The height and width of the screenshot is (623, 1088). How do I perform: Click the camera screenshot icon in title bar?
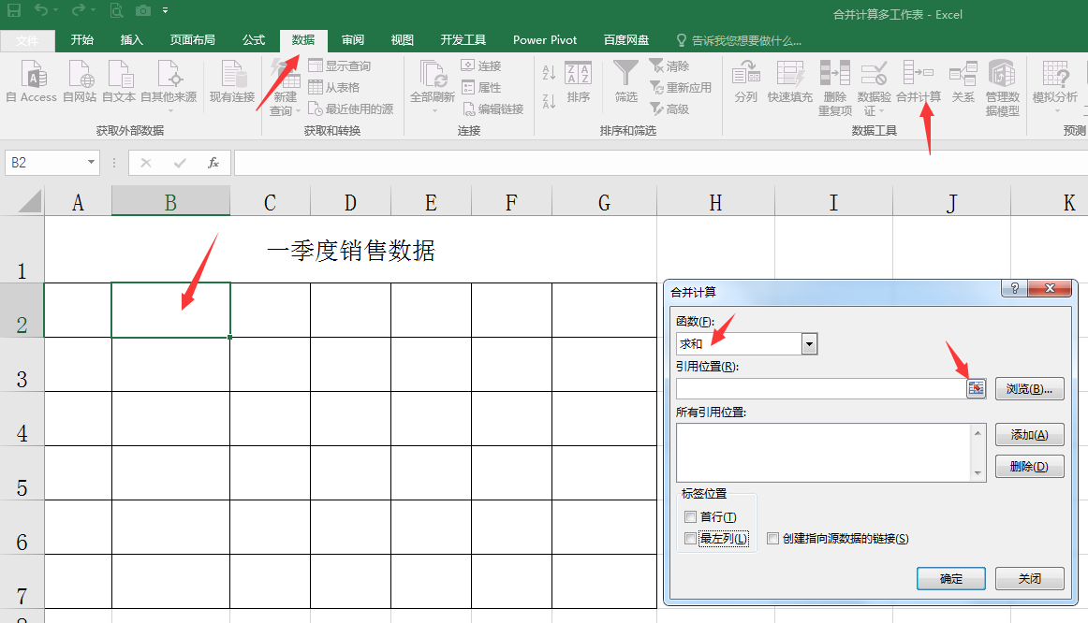click(x=143, y=10)
